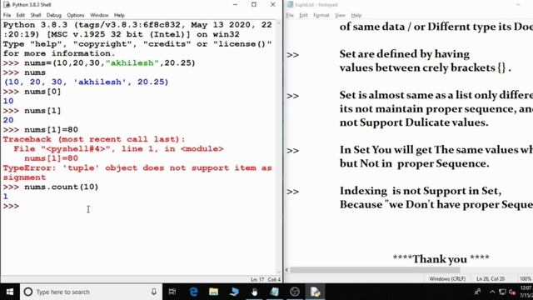Launch Microsoft Edge from the taskbar

point(193,292)
